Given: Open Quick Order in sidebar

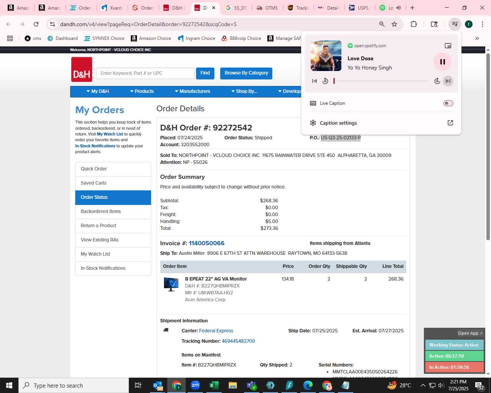Looking at the screenshot, I should [113, 169].
